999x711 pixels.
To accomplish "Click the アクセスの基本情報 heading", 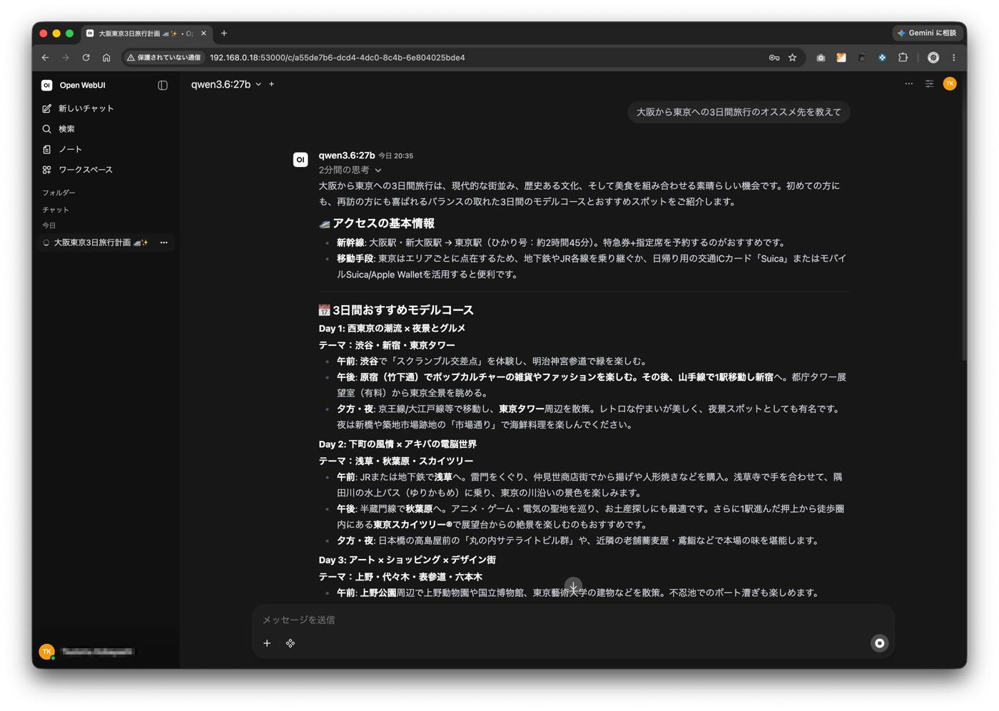I will coord(376,224).
